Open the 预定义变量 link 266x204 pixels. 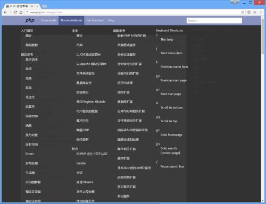click(33, 192)
